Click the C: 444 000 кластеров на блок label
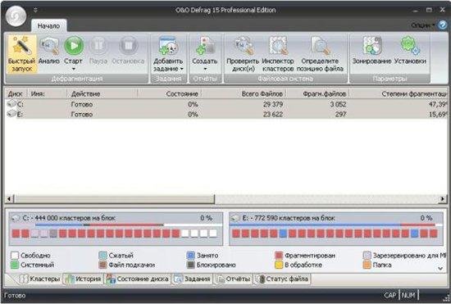Screen dimensions: 451x304 click(69, 218)
